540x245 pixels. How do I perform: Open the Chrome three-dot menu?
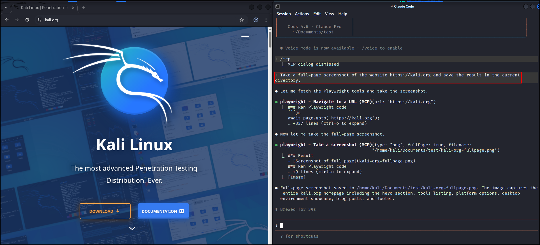(x=266, y=20)
